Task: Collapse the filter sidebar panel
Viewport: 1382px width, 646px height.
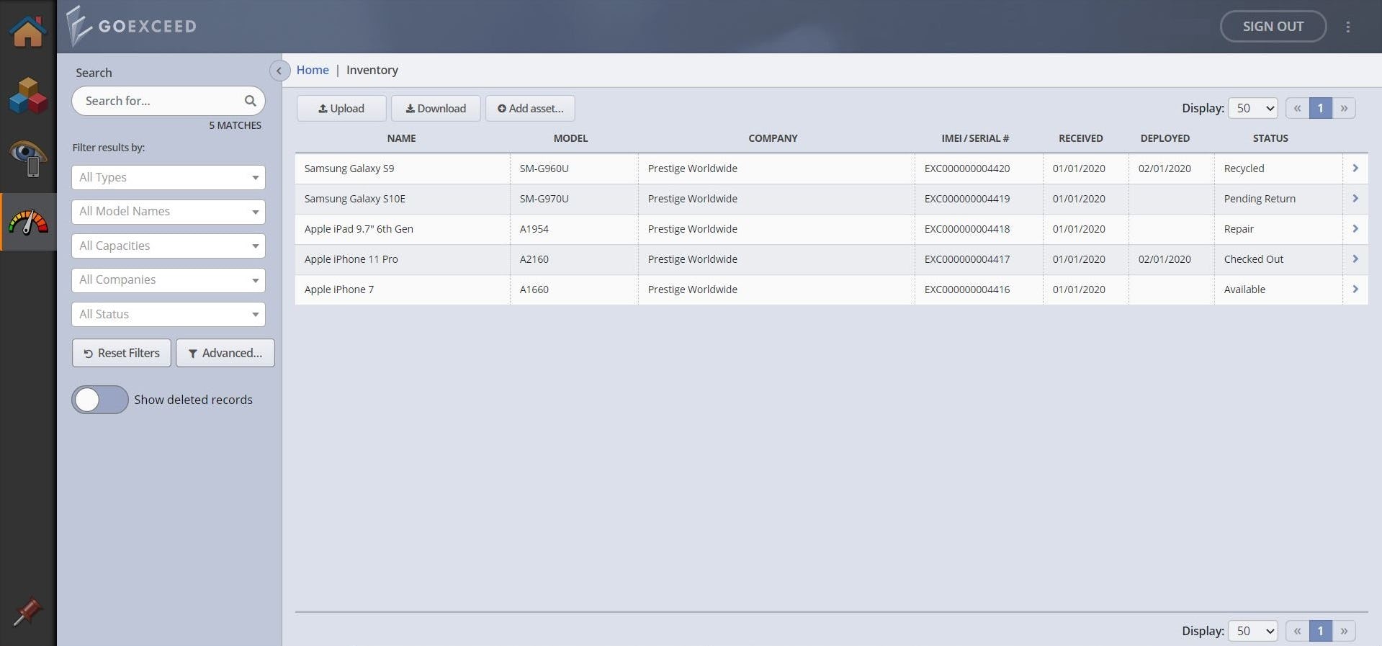Action: click(279, 71)
